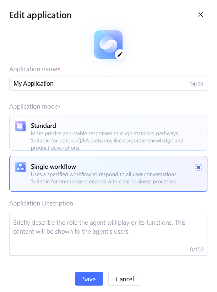Click the 14/90 name character counter
The height and width of the screenshot is (292, 217).
point(196,84)
